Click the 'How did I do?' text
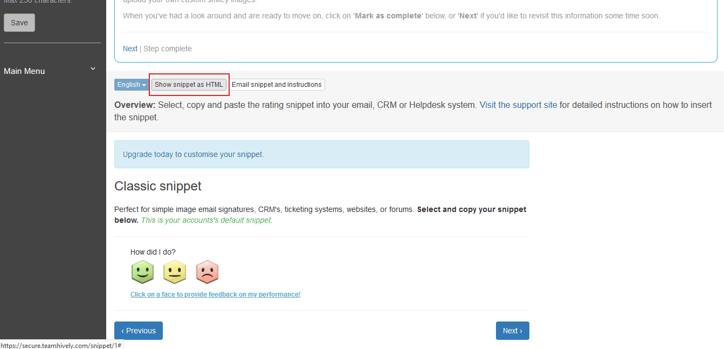The image size is (724, 349). click(153, 252)
